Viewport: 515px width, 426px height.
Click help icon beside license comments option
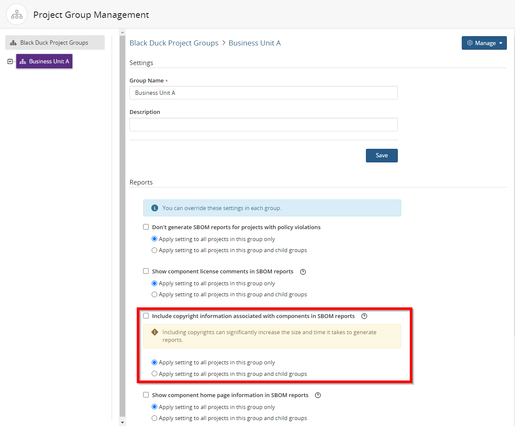pyautogui.click(x=303, y=272)
